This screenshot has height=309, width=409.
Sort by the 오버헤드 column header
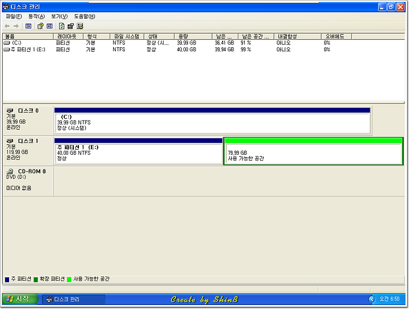(x=336, y=36)
